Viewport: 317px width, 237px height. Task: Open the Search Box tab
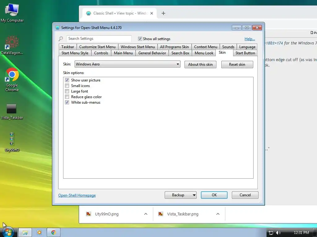point(180,53)
